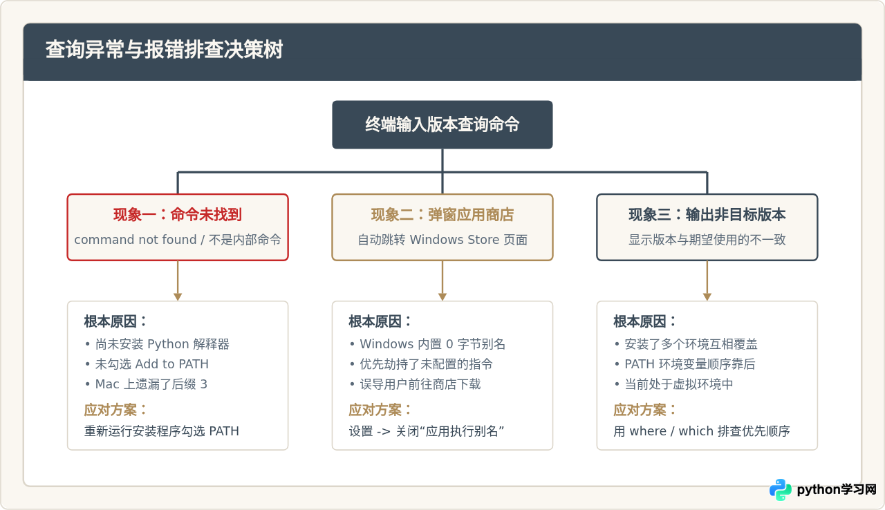Image resolution: width=885 pixels, height=510 pixels.
Task: Select the solution "重新运行安装程序勾选 PATH"
Action: [162, 431]
